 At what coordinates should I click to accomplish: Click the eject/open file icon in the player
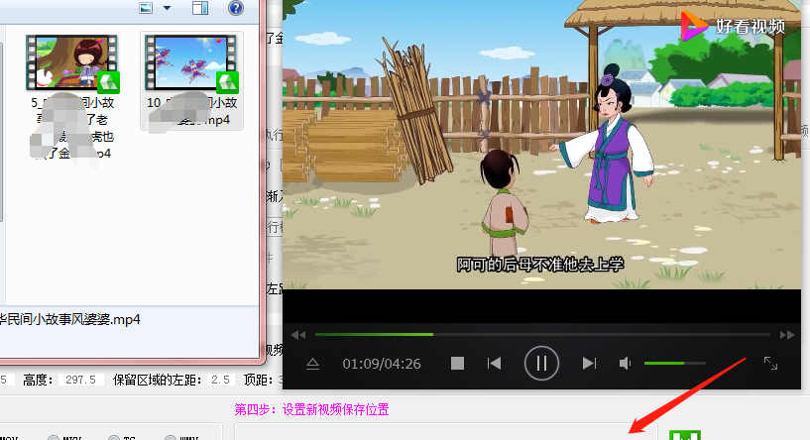[x=312, y=364]
